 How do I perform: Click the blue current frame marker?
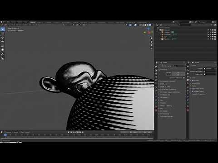point(5,135)
